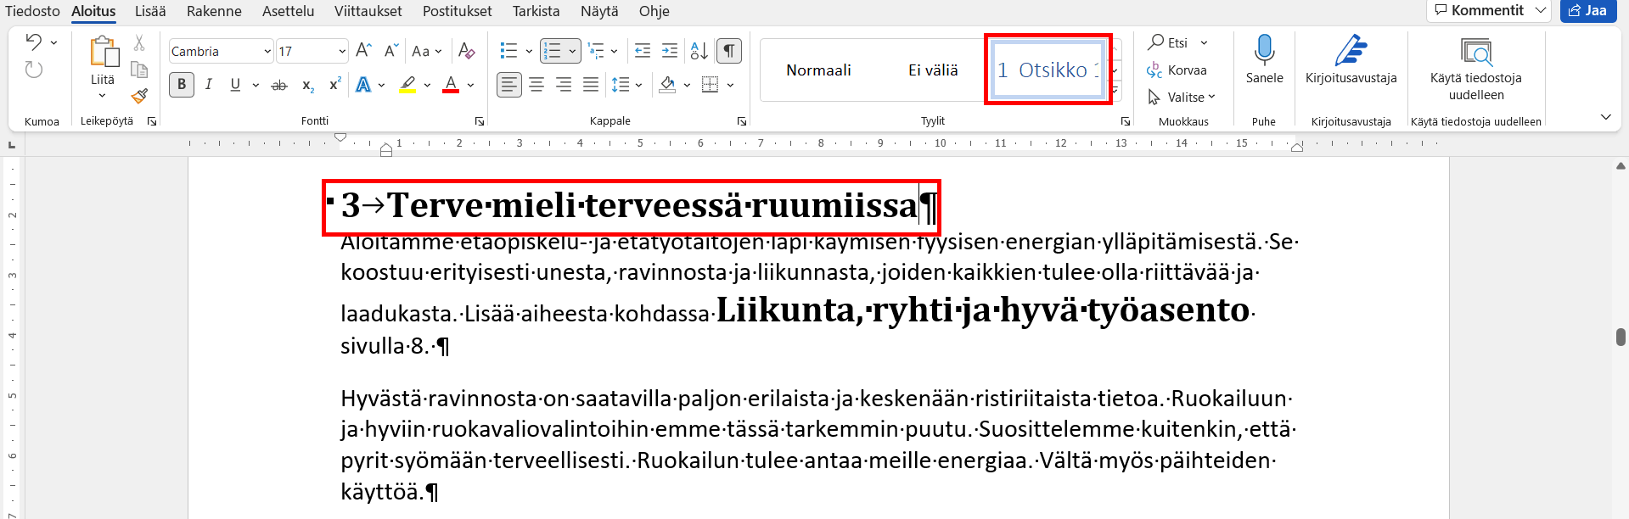The image size is (1629, 519).
Task: Click the Redo circular arrow icon
Action: coord(34,70)
